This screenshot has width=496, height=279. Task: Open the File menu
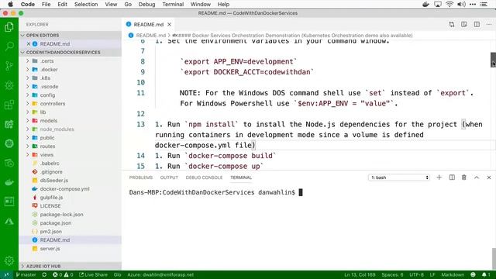click(x=46, y=4)
